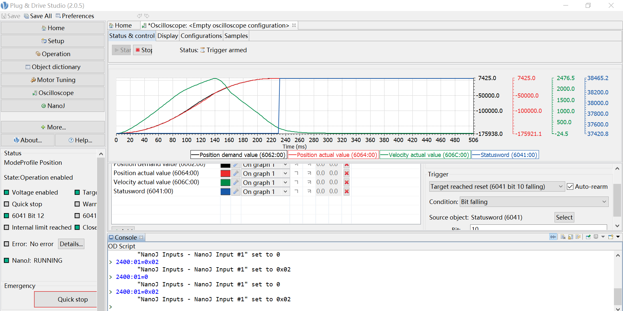Click the Select button for source object
Viewport: 623px width, 311px height.
coord(564,218)
